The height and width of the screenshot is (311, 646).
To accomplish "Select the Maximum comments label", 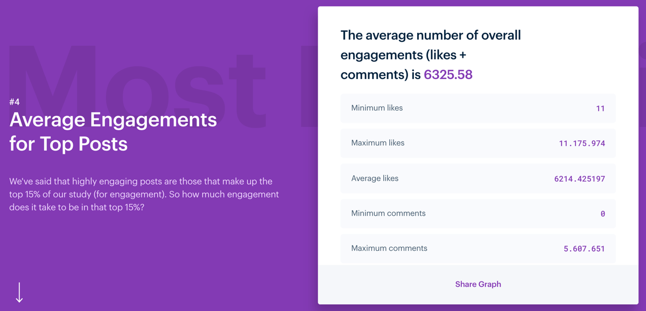I will coord(389,248).
